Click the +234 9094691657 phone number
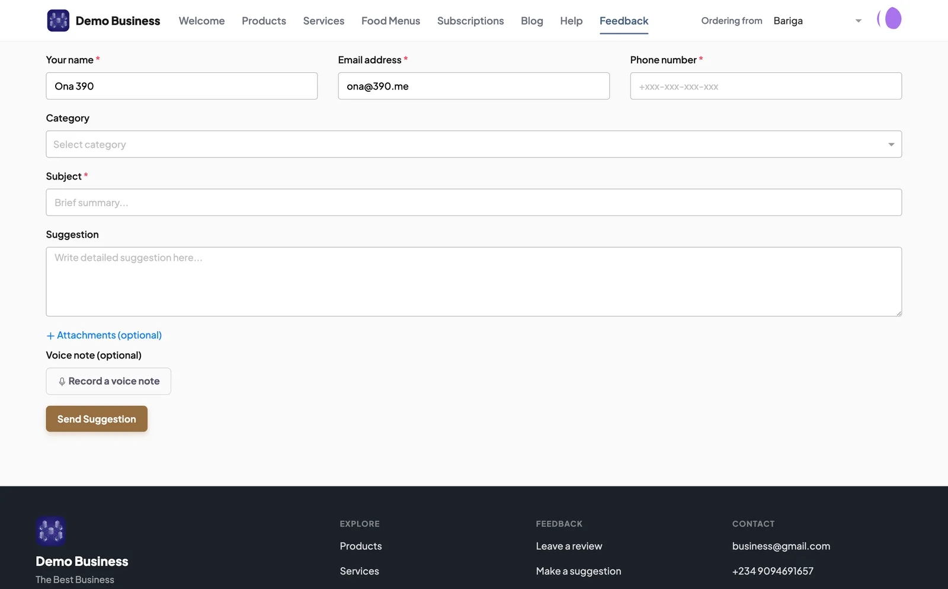The image size is (948, 589). (773, 571)
